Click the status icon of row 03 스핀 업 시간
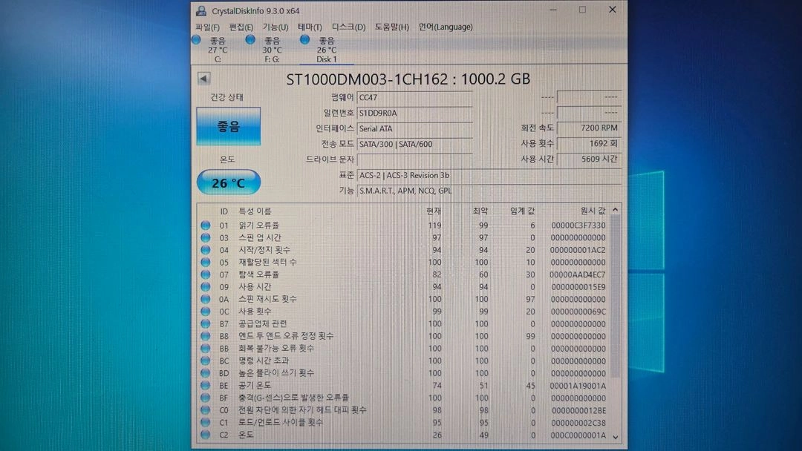802x451 pixels. [206, 237]
